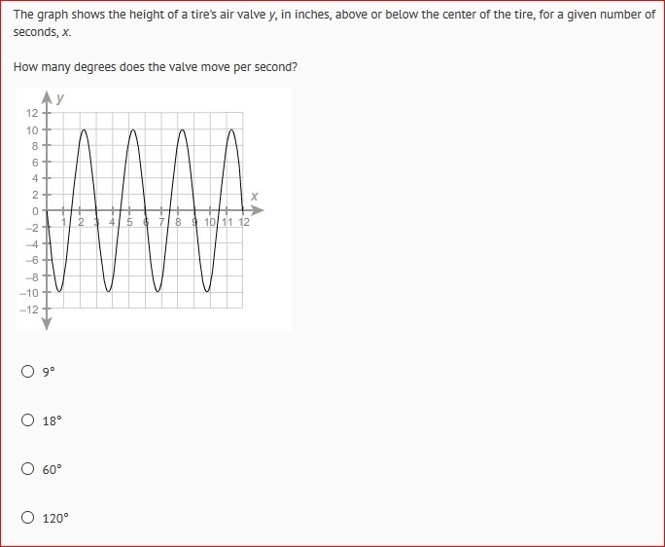Click the upward arrowhead on the y-axis
Image resolution: width=665 pixels, height=547 pixels.
coord(47,97)
